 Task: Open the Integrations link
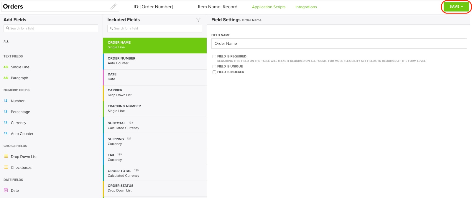[306, 7]
